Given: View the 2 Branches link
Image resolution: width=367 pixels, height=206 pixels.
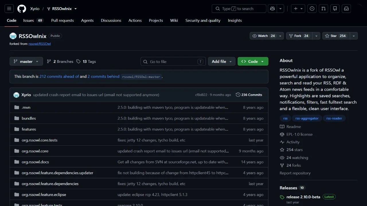Looking at the screenshot, I should point(60,62).
